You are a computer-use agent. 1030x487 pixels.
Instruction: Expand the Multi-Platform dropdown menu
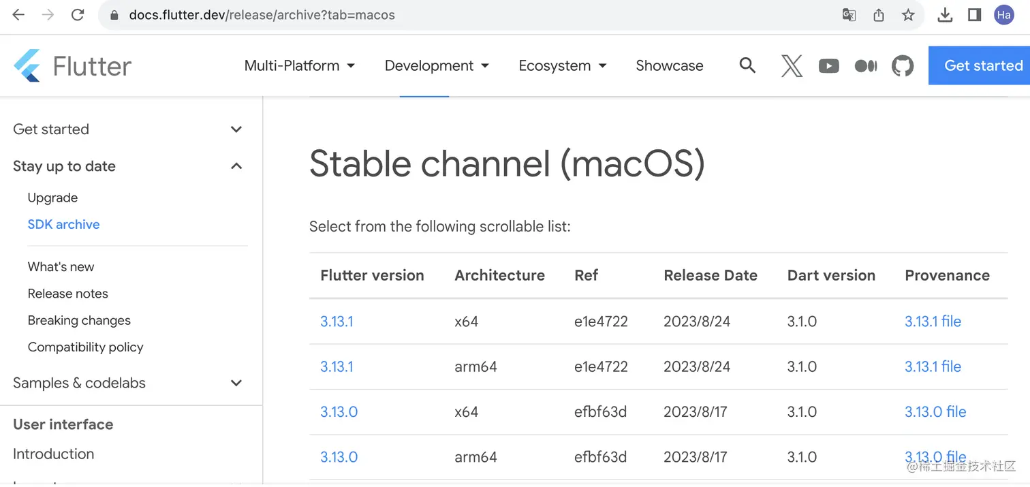(x=300, y=66)
